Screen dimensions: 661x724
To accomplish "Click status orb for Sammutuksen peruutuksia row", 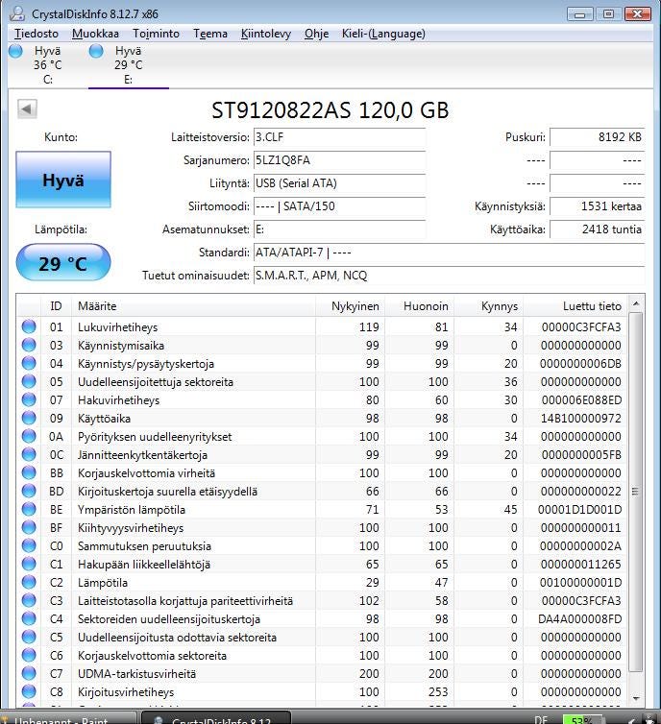I will click(x=29, y=545).
